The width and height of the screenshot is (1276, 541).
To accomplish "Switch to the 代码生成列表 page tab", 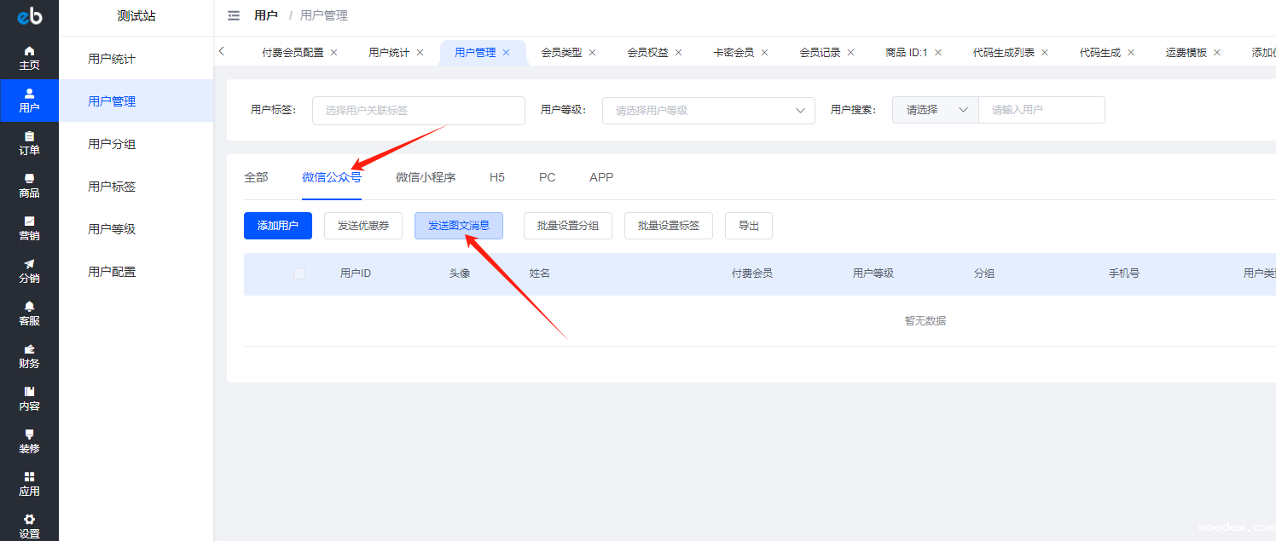I will [1003, 53].
